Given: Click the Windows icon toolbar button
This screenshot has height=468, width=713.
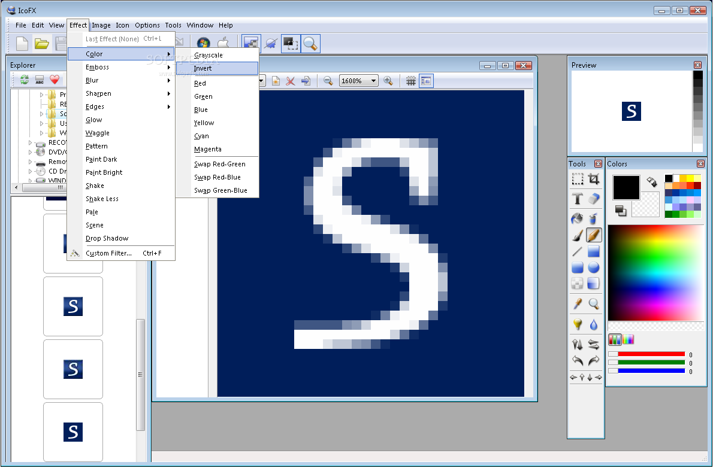Looking at the screenshot, I should pos(203,44).
